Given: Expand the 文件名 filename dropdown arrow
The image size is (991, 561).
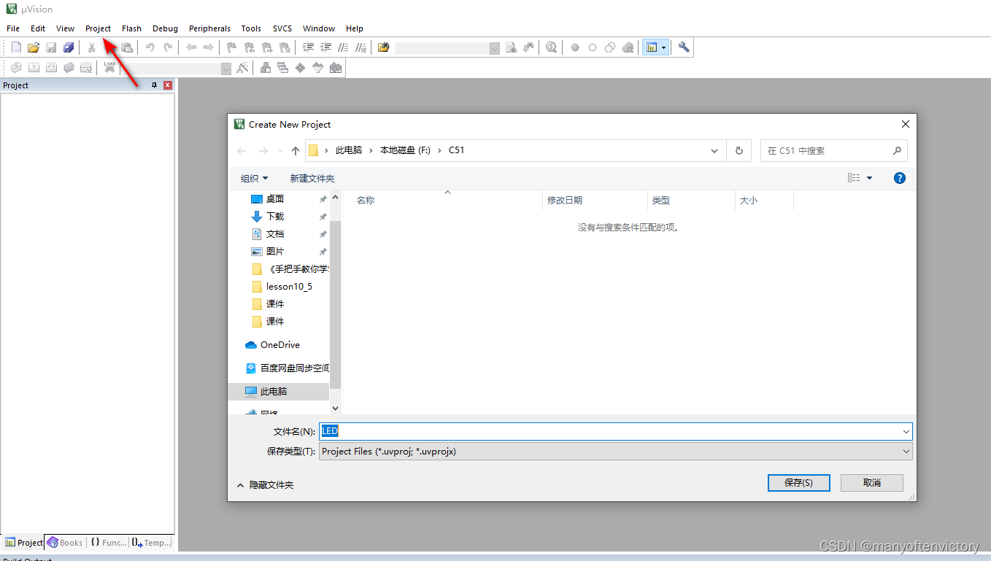Looking at the screenshot, I should [906, 431].
